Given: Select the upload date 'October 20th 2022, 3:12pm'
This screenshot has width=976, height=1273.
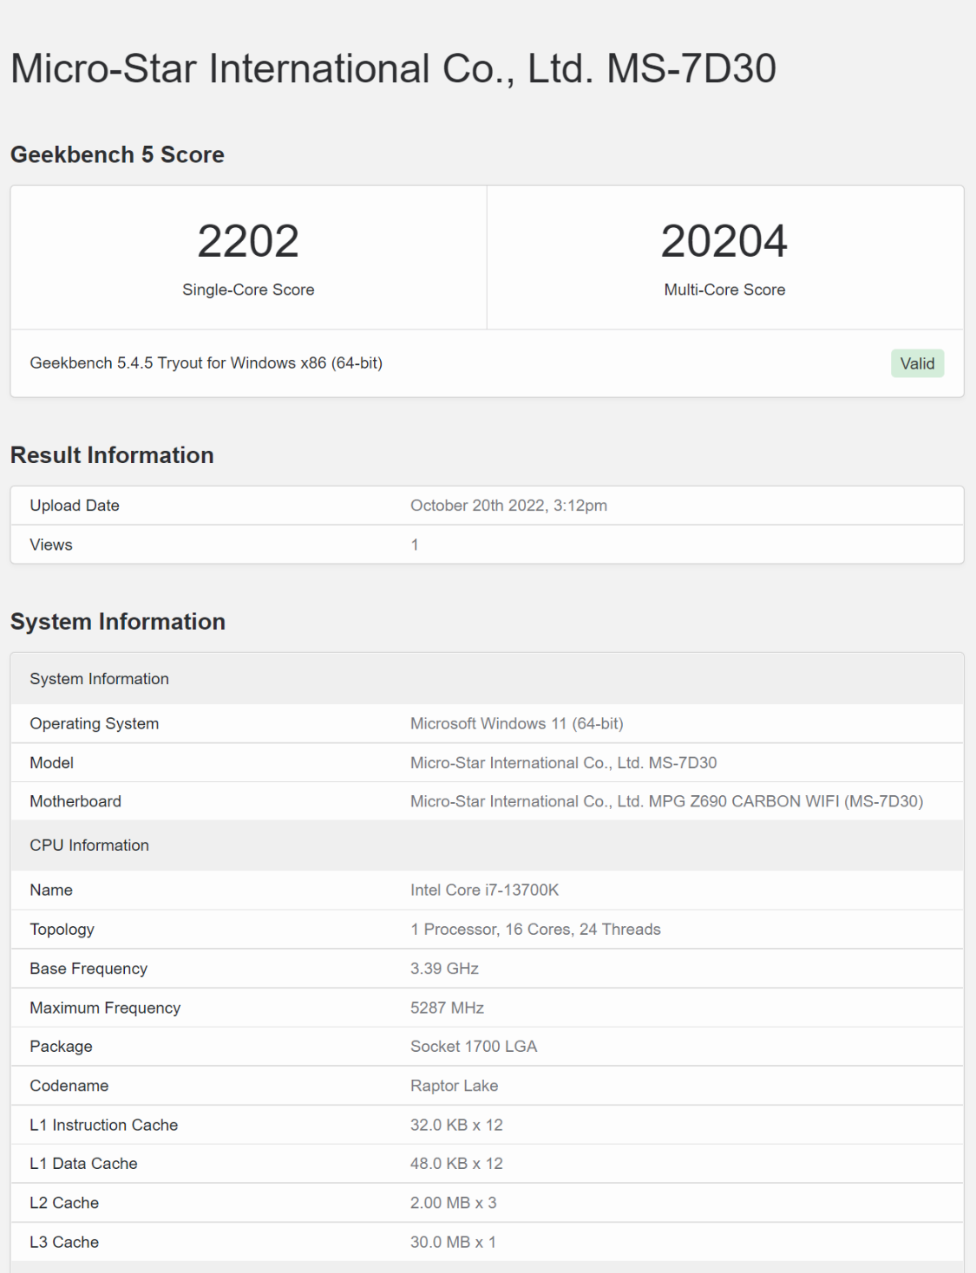Looking at the screenshot, I should [x=508, y=506].
